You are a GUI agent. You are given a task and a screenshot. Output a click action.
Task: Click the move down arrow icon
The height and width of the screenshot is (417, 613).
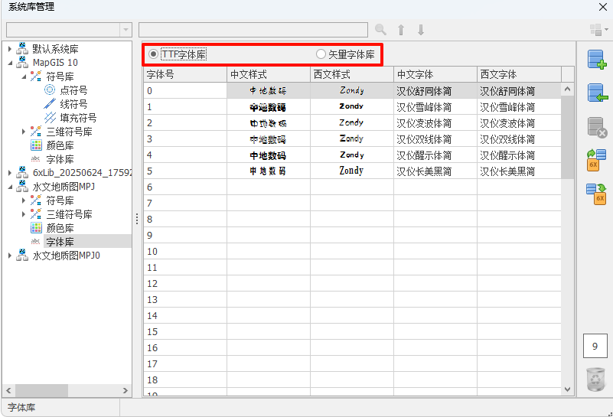(x=421, y=30)
